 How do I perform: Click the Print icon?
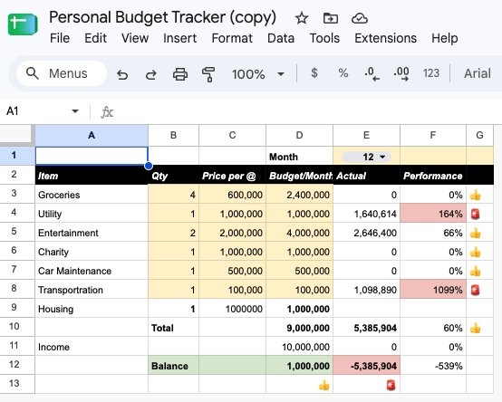point(180,74)
